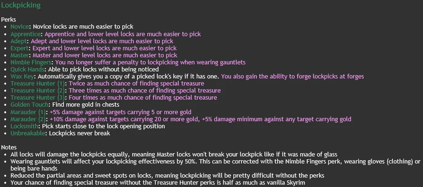Click the forge lockpicks description text
423x187 pixels.
coord(293,77)
